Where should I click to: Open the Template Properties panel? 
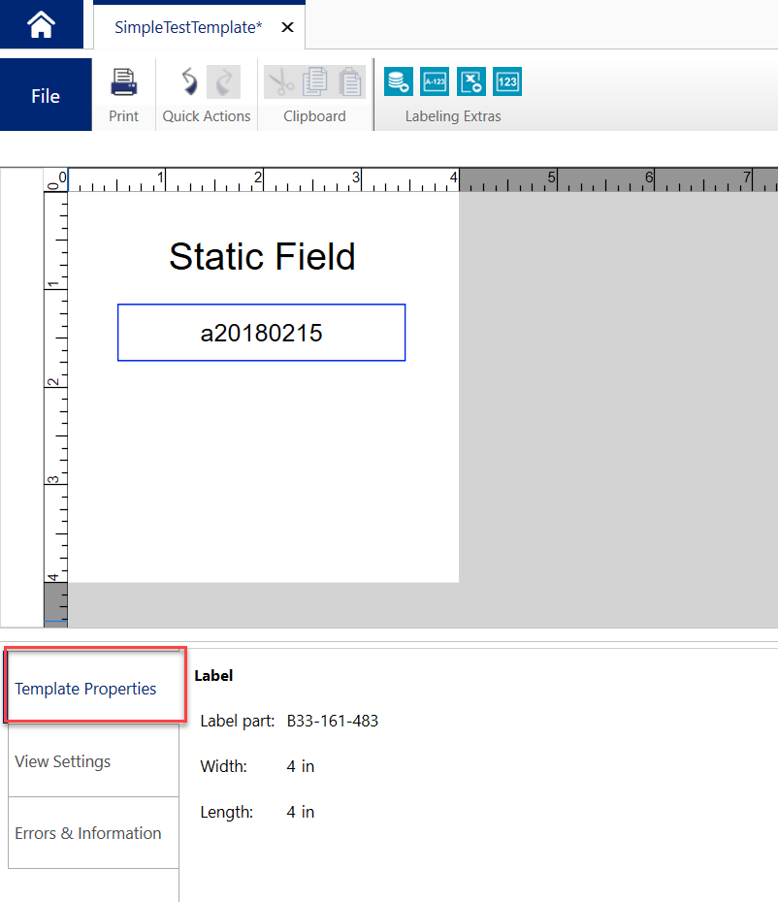(85, 689)
